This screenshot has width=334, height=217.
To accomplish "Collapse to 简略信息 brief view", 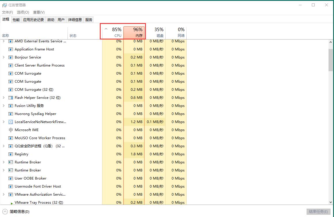I will click(x=16, y=212).
